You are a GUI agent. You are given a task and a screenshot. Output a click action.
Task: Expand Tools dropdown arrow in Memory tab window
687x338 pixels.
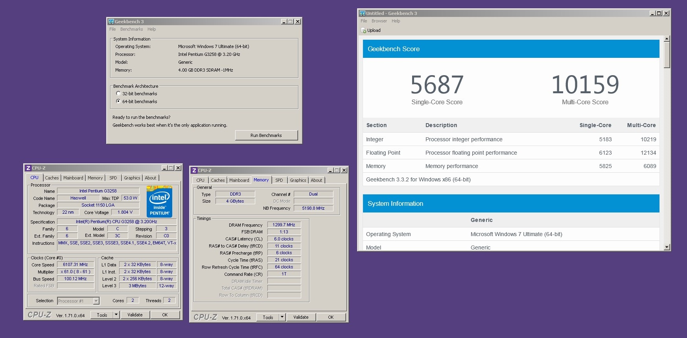282,317
